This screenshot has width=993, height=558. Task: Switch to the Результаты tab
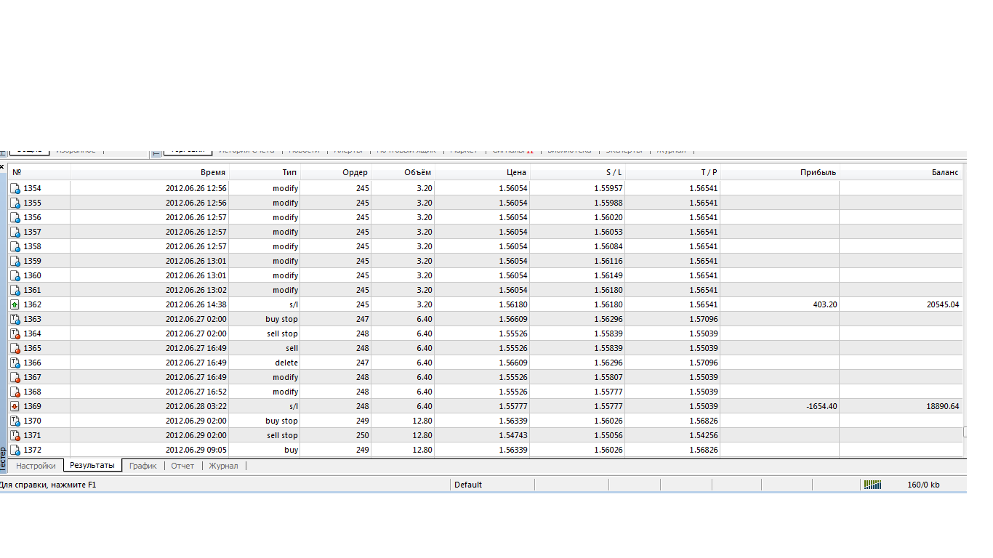click(92, 465)
